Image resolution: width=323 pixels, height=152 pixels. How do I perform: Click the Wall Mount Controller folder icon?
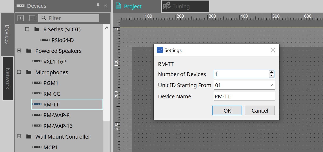coord(29,136)
